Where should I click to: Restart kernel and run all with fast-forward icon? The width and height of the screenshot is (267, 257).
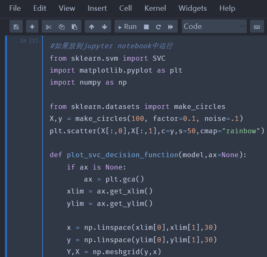pyautogui.click(x=170, y=26)
